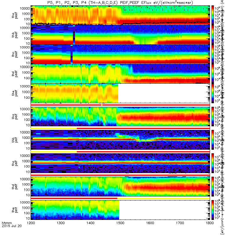
Task: Pick the color bar beside the tha peif panel
Action: 213,116
